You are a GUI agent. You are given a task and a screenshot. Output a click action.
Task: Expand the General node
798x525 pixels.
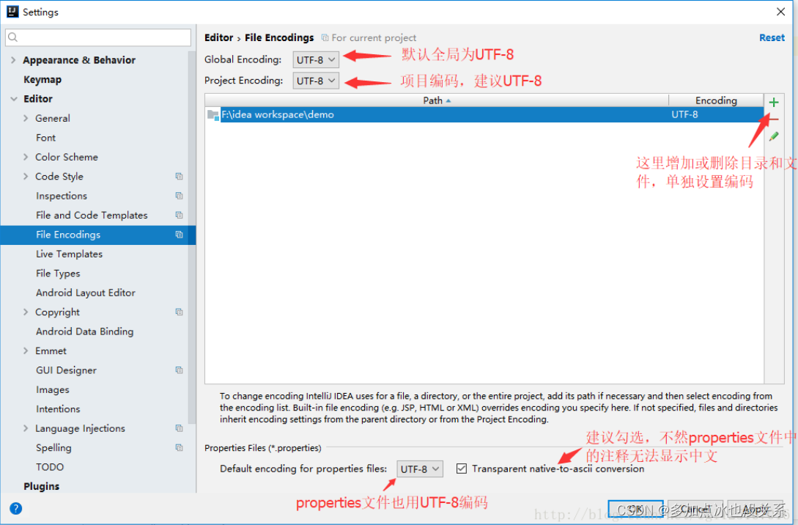coord(26,118)
